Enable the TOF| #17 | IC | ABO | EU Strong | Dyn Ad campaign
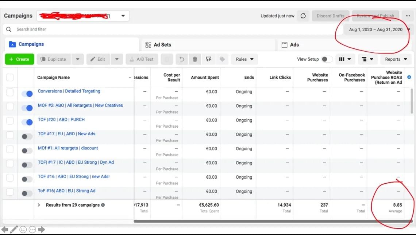This screenshot has height=235, width=416. (x=27, y=165)
